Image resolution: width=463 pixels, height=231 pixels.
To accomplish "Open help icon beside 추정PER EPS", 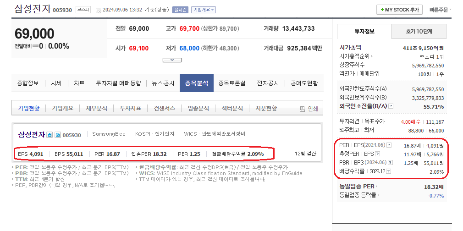I will coord(377,154).
